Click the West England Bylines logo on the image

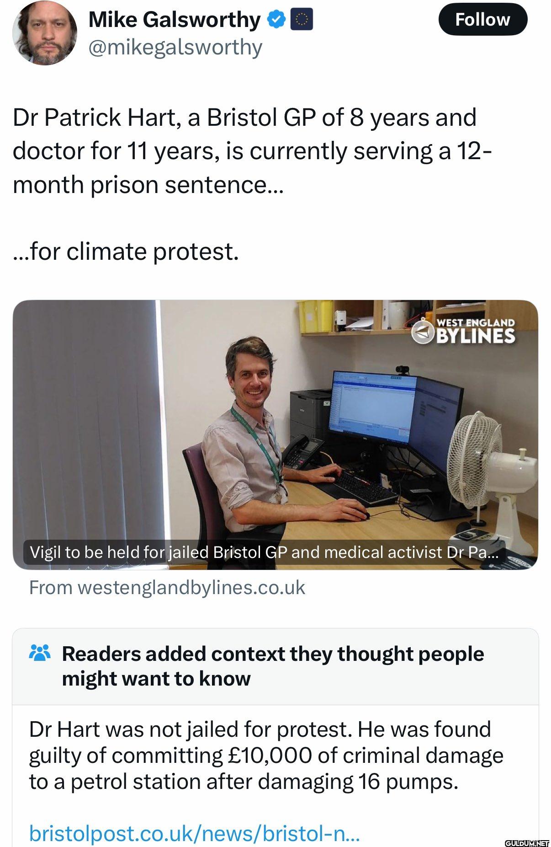point(463,332)
